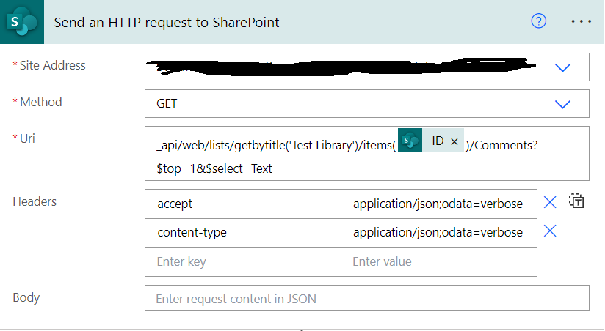Click the SharePoint icon on ID token
Screen dimensions: 605x331
(410, 141)
